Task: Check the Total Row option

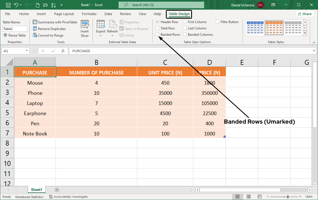Action: point(158,28)
